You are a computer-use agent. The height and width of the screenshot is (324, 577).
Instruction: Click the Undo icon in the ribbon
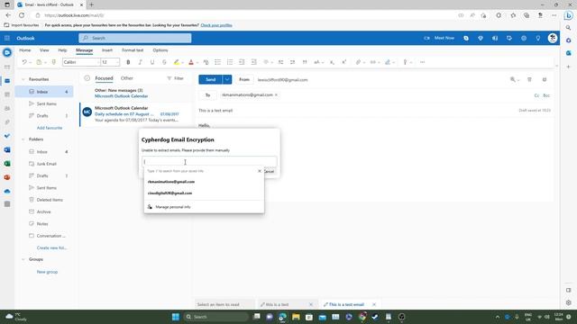click(24, 62)
